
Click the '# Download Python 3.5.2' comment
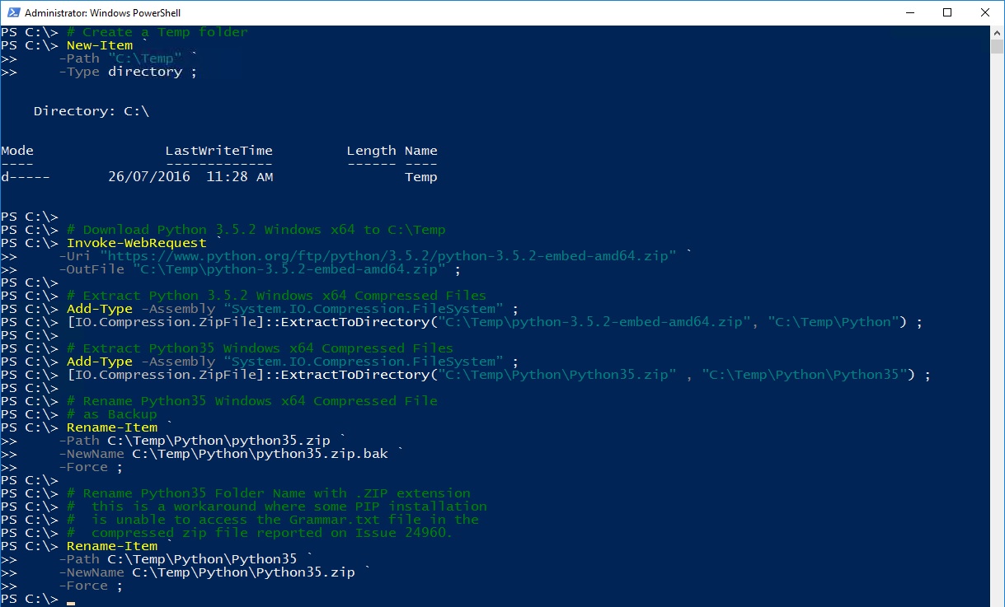tap(256, 230)
